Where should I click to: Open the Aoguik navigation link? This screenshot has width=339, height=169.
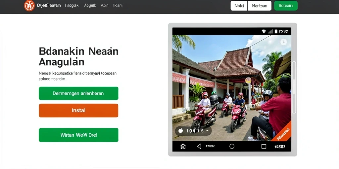coord(90,5)
